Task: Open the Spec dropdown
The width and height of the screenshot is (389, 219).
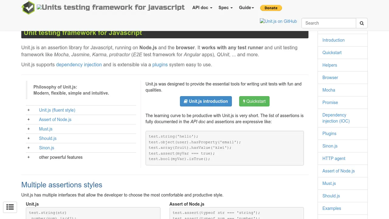Action: 225,8
